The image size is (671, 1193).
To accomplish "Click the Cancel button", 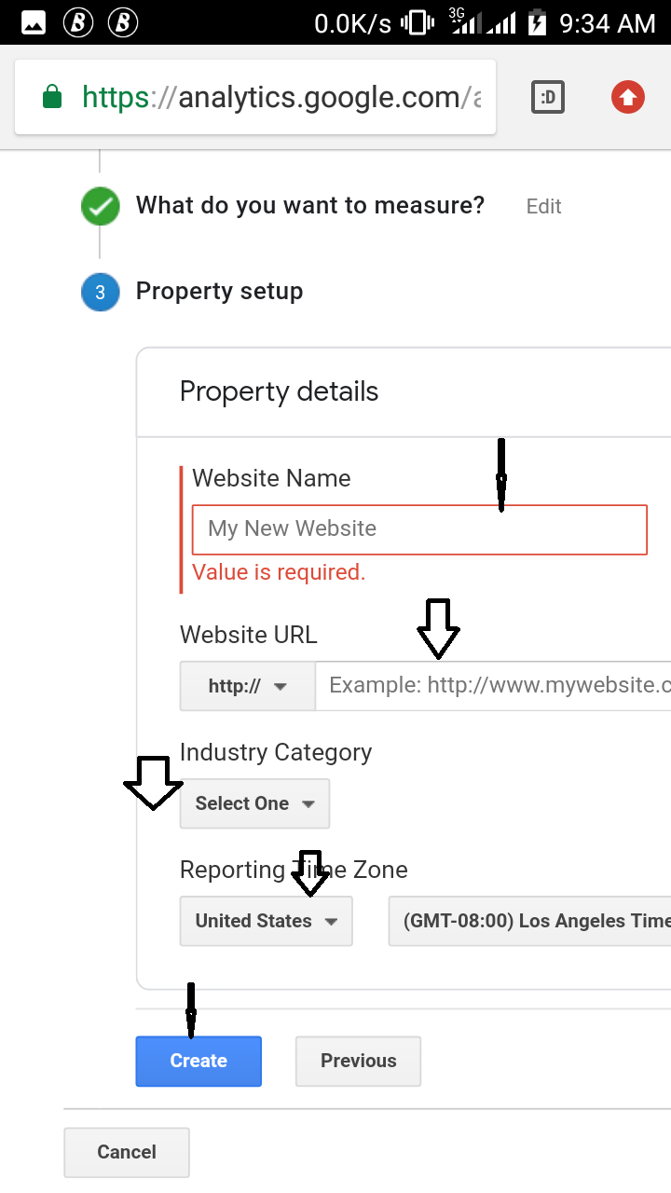I will pyautogui.click(x=127, y=1152).
